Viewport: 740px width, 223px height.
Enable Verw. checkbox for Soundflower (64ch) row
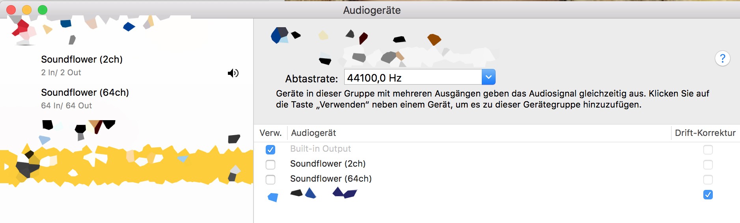[x=270, y=180]
